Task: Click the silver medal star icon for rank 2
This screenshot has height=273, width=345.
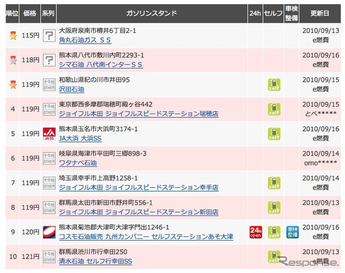Action: point(13,60)
